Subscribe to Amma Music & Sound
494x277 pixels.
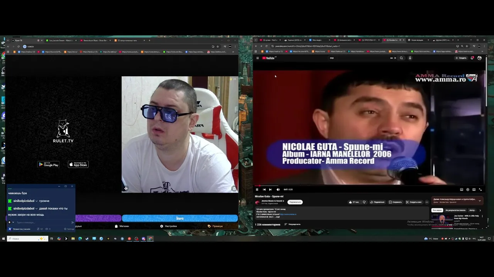[x=295, y=202]
